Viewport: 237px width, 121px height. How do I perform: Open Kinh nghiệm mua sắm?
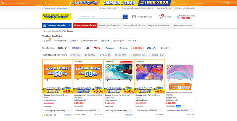pyautogui.click(x=183, y=26)
